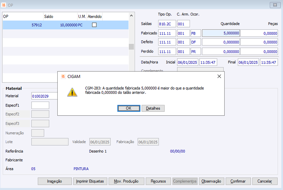Image resolution: width=283 pixels, height=190 pixels.
Task: Click the Complementos button
Action: click(185, 181)
